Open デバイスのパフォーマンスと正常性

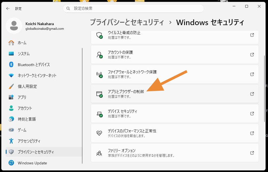(x=175, y=133)
